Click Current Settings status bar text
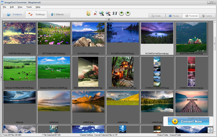The height and width of the screenshot is (137, 217). click(99, 135)
